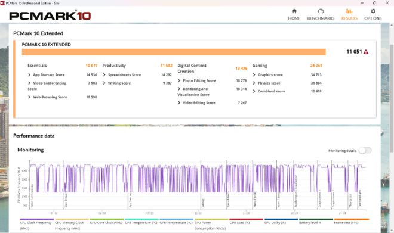Click the Essentials score 10 677
The image size is (394, 233).
(x=91, y=66)
